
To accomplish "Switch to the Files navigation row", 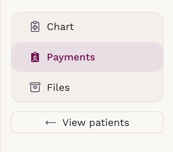I will click(x=87, y=87).
